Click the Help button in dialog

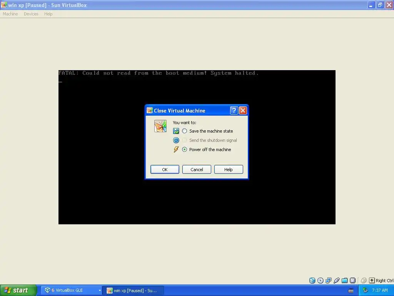229,170
